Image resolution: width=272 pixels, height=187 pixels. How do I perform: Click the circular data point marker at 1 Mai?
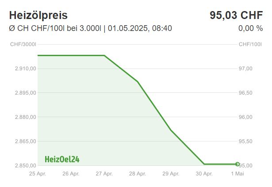[238, 164]
